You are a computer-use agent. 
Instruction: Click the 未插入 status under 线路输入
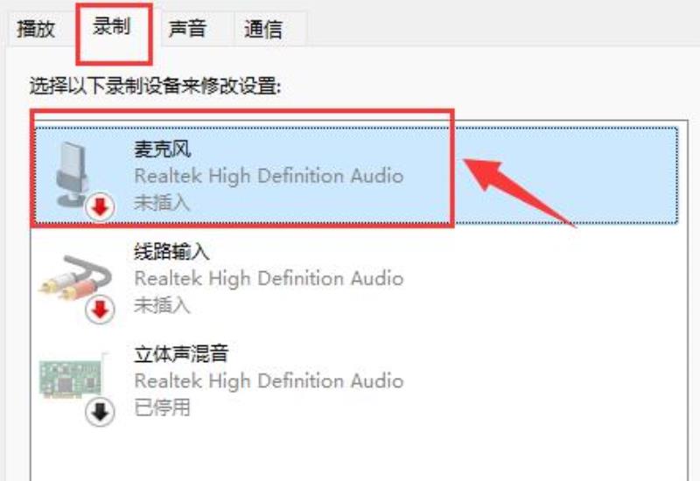click(162, 305)
